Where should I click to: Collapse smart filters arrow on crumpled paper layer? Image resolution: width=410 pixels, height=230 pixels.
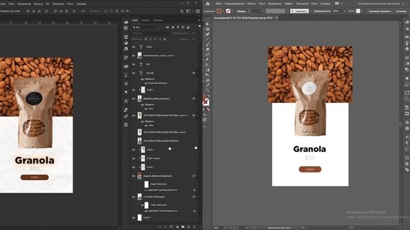click(x=197, y=197)
